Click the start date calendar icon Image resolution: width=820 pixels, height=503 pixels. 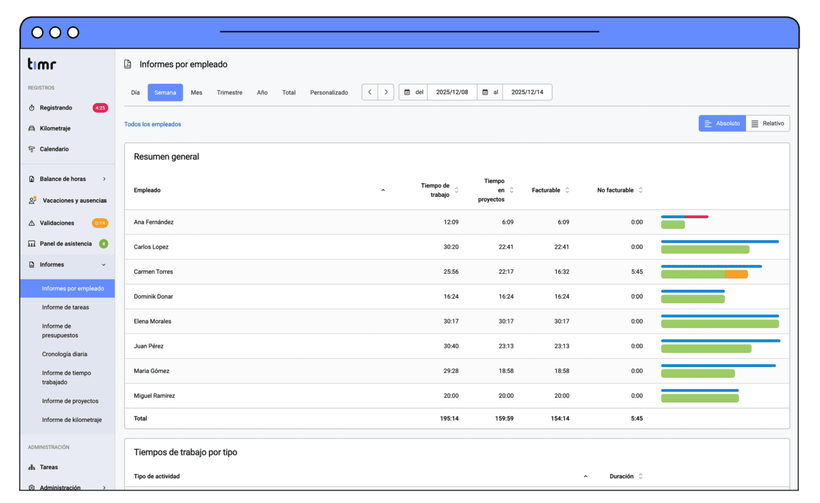(407, 93)
